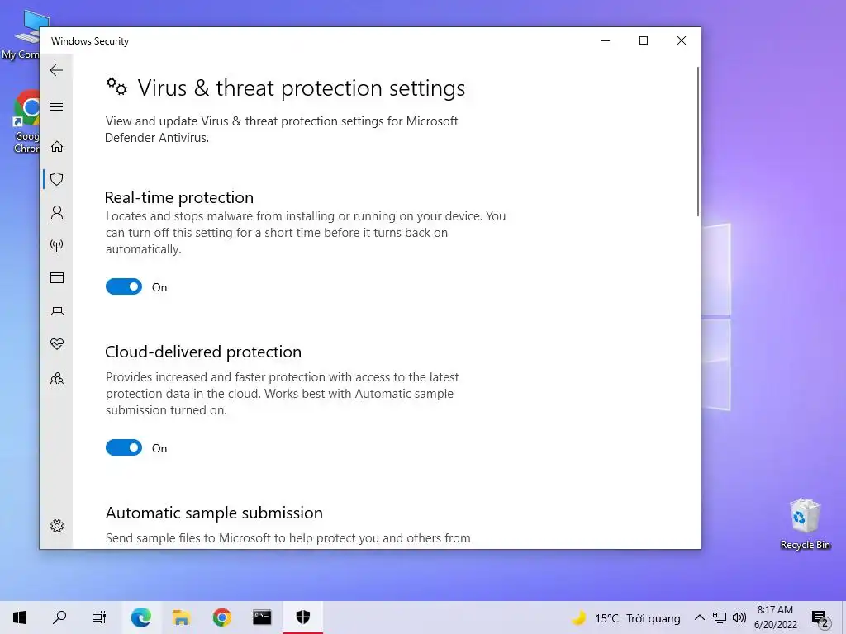Screen dimensions: 846x634
Task: Open network status tray icon
Action: click(720, 617)
